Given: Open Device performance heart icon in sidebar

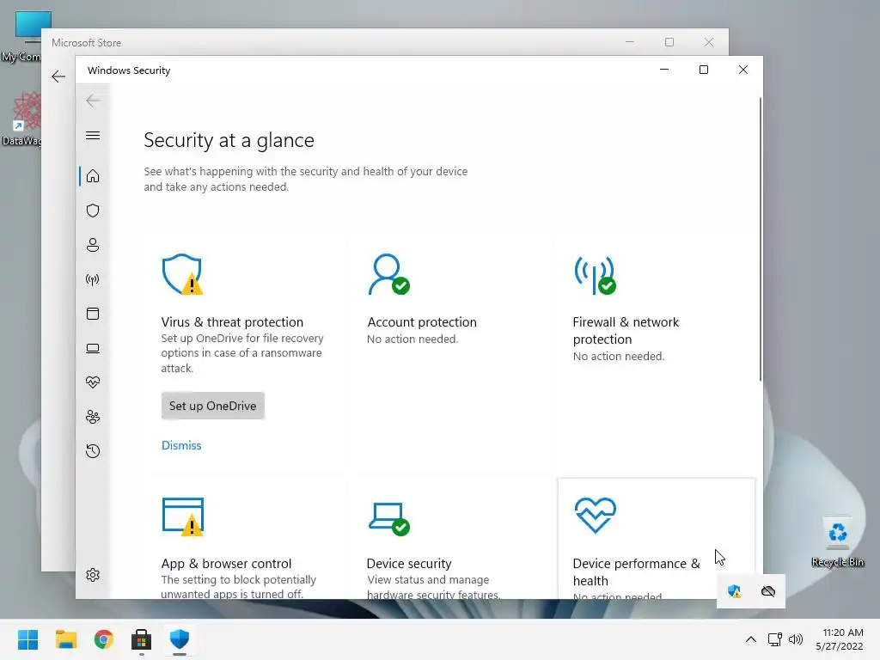Looking at the screenshot, I should [93, 382].
